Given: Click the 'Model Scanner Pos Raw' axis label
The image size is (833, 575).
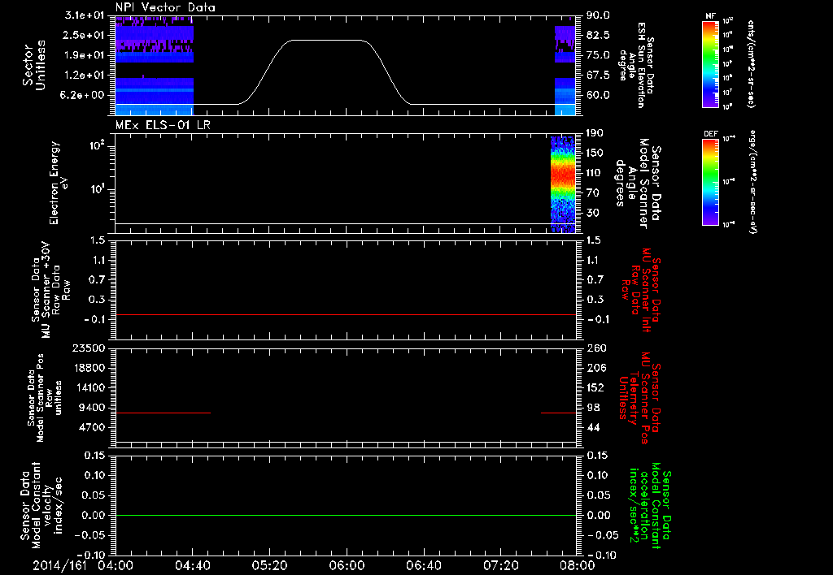Looking at the screenshot, I should (x=45, y=398).
